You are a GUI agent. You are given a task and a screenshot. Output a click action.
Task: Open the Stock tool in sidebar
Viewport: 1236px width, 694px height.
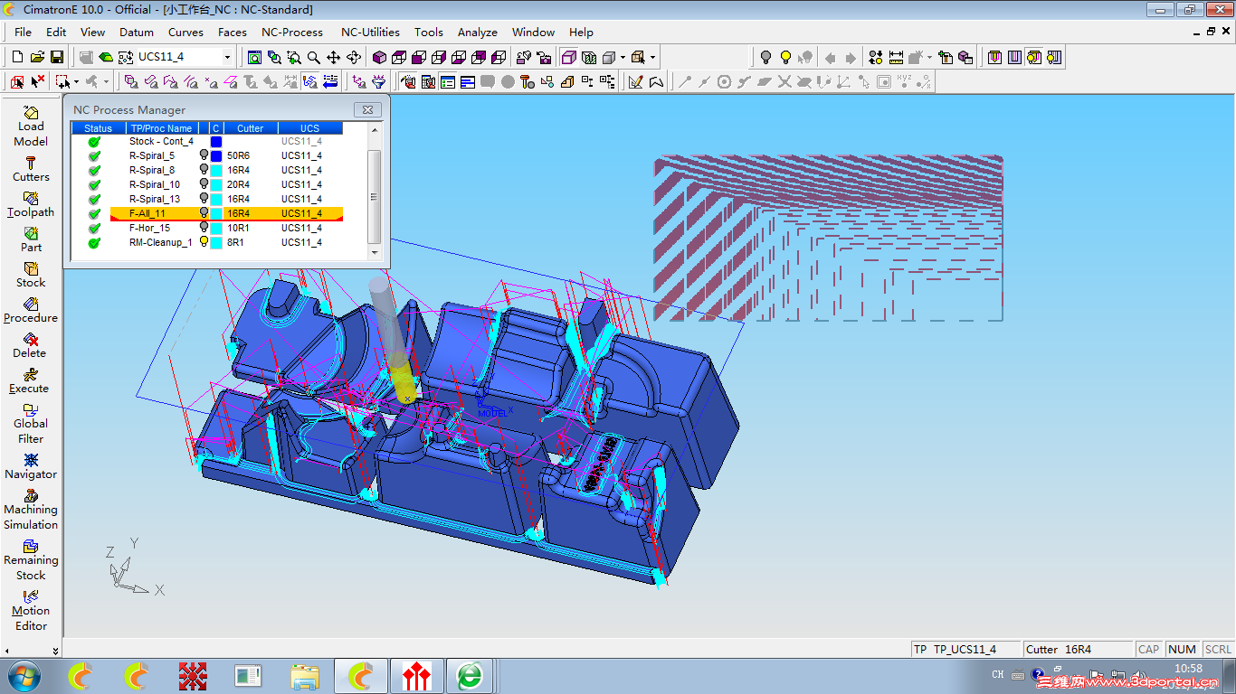click(x=31, y=275)
